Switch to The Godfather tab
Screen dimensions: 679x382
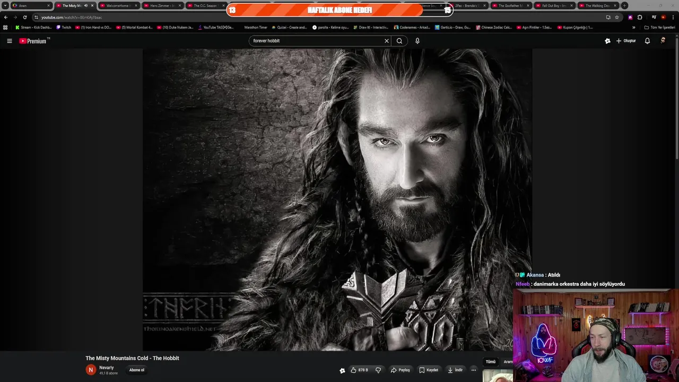pyautogui.click(x=511, y=5)
